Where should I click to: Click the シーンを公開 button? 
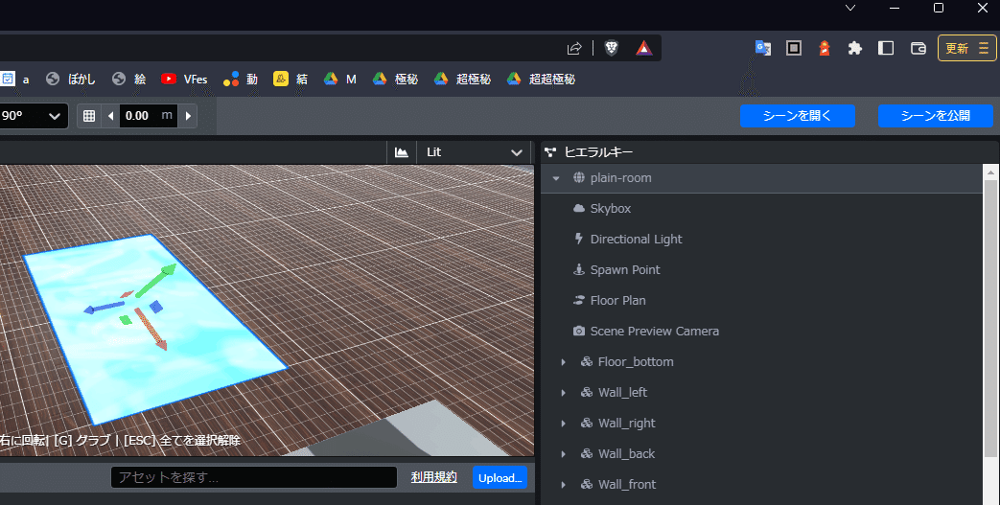point(936,116)
